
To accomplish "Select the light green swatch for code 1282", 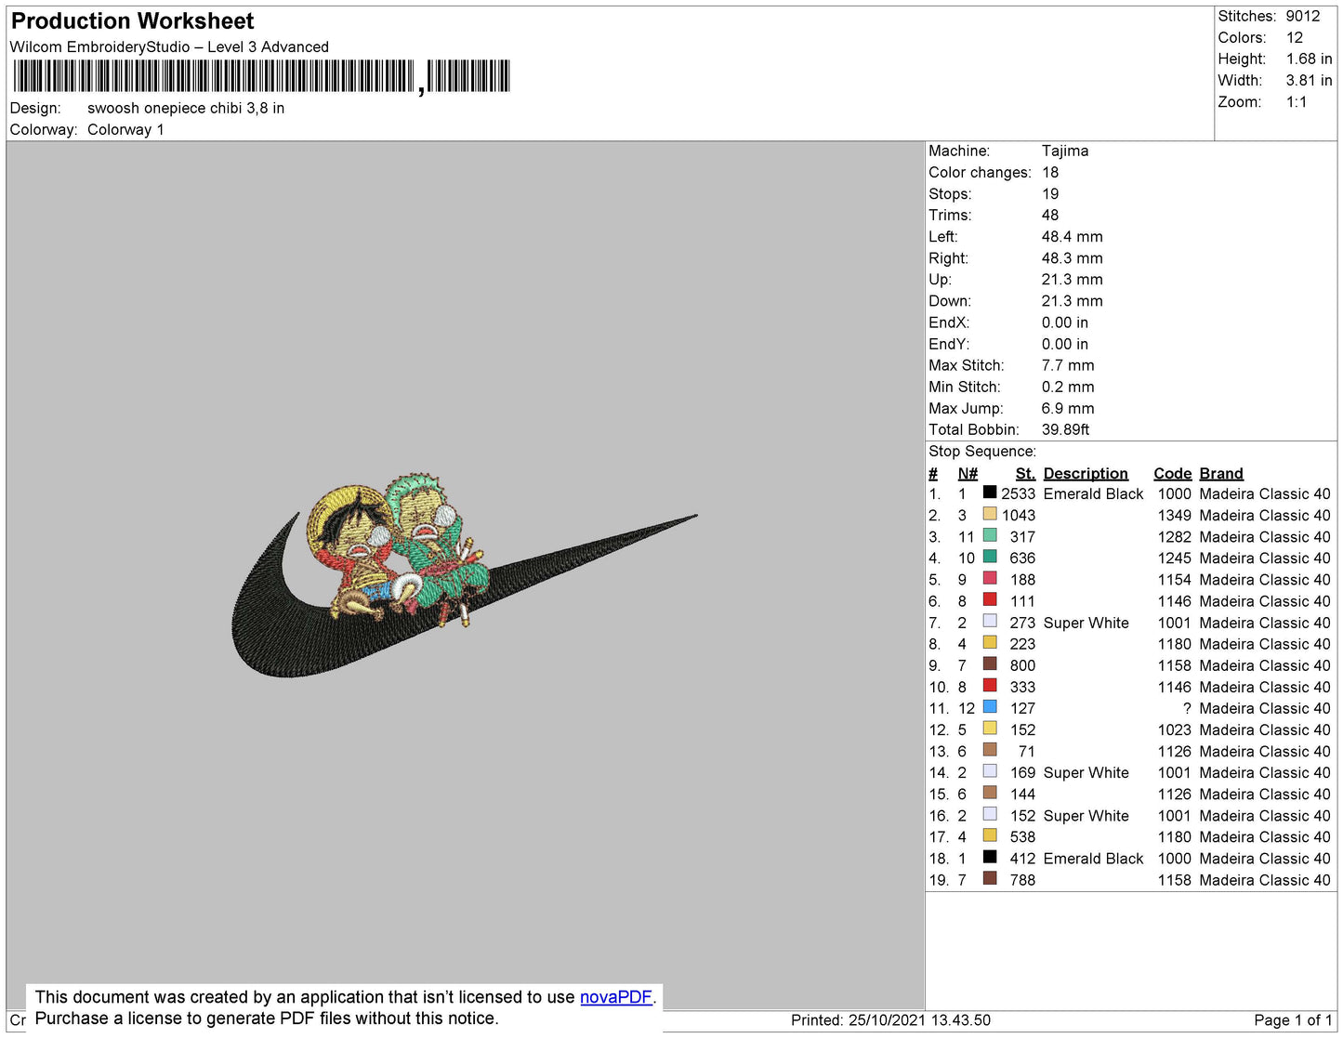I will (990, 535).
